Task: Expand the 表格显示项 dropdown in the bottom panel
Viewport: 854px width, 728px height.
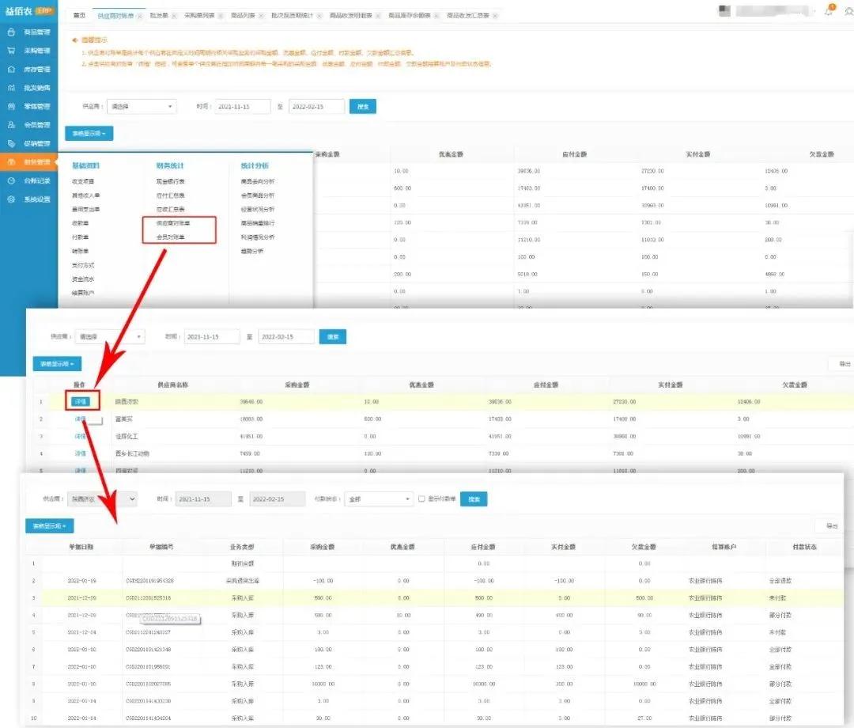Action: (x=49, y=525)
